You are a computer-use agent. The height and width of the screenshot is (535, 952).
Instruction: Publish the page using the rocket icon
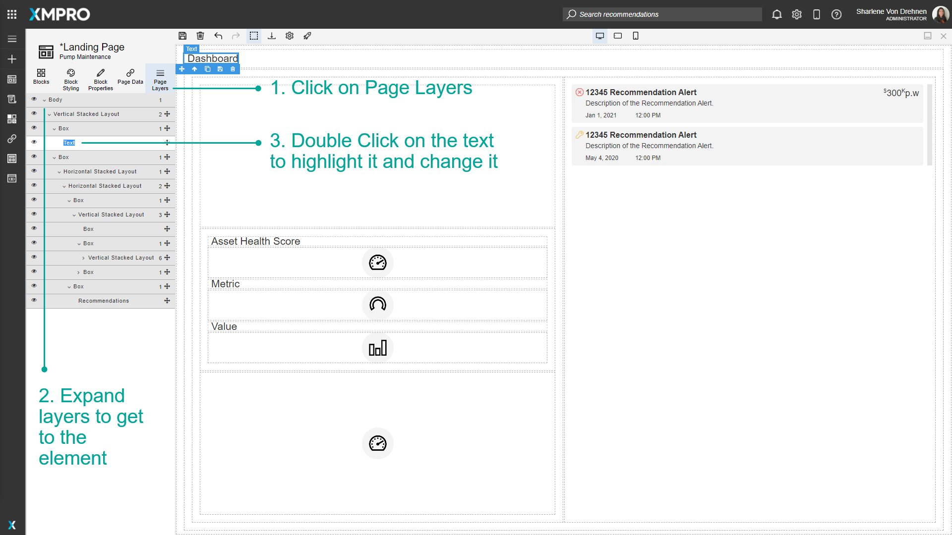click(x=307, y=36)
